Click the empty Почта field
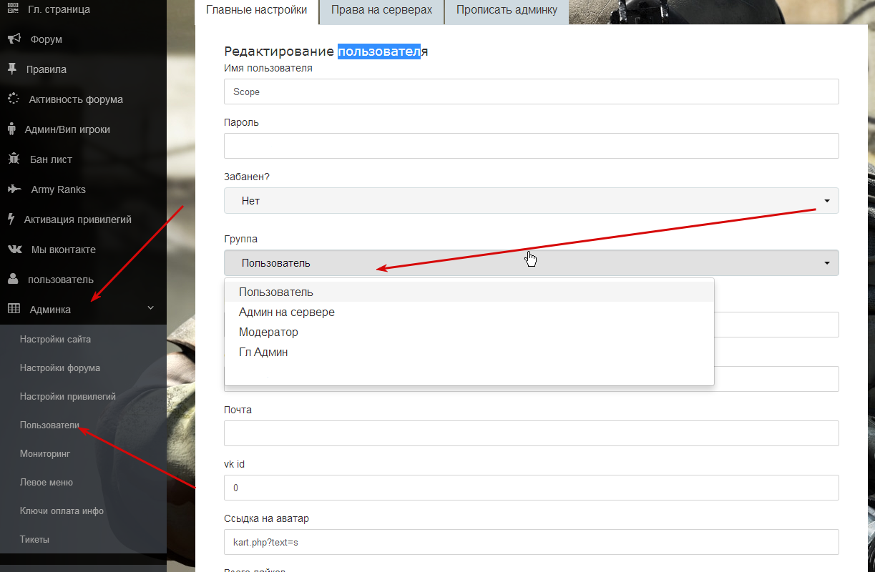This screenshot has height=572, width=875. tap(531, 433)
